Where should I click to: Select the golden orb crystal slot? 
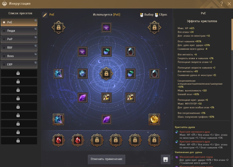click(x=154, y=119)
